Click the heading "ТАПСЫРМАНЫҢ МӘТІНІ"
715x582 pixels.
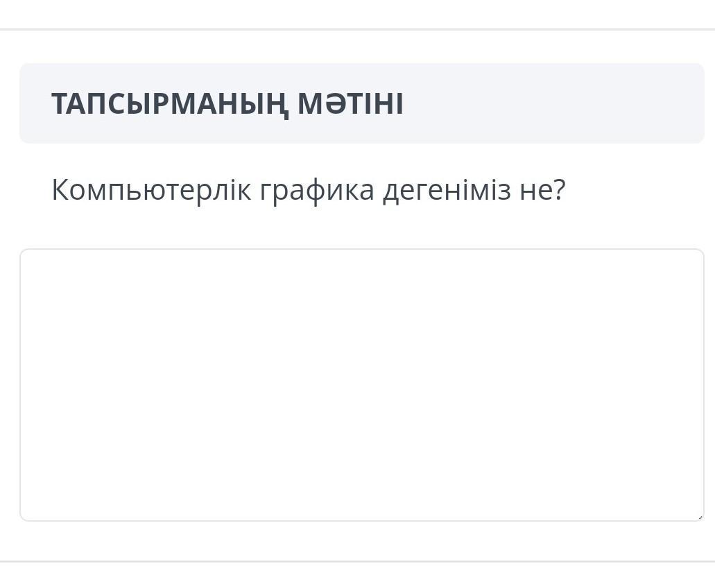point(227,104)
